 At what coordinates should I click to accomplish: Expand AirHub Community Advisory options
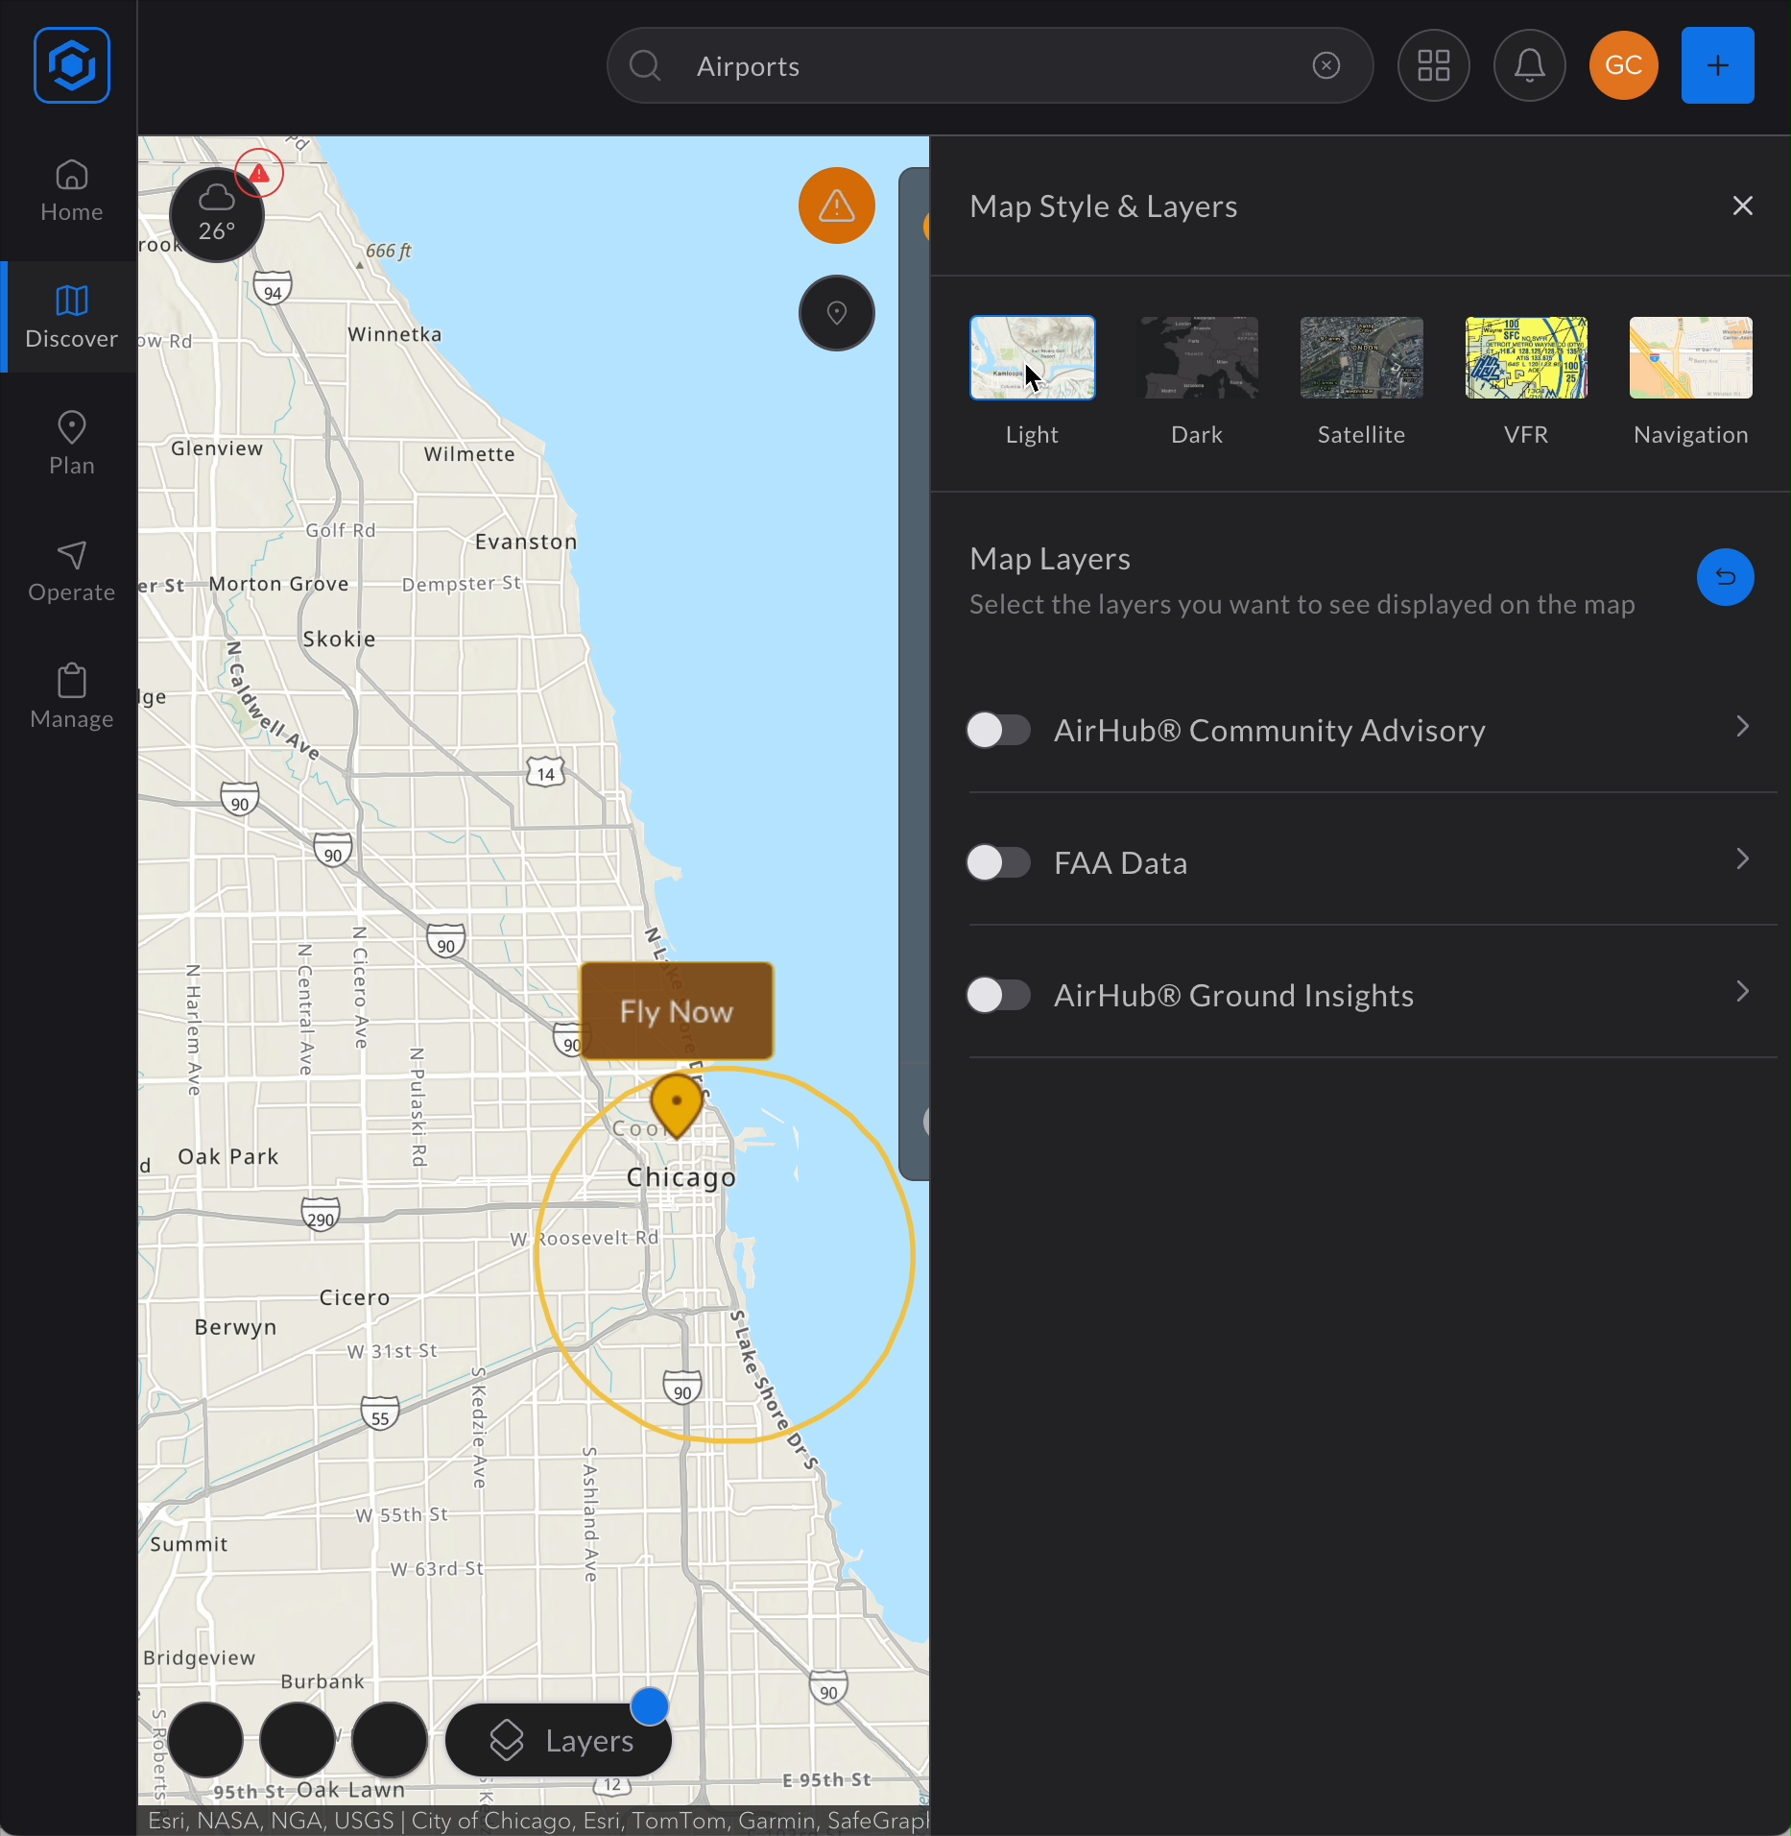(1742, 727)
